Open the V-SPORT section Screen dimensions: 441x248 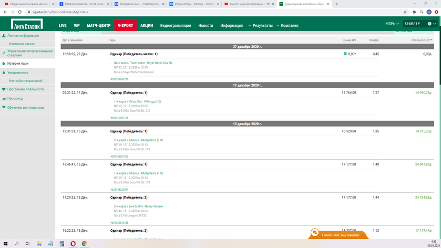click(x=125, y=25)
